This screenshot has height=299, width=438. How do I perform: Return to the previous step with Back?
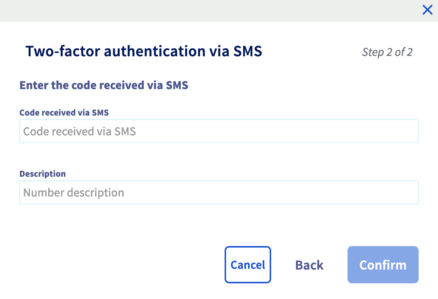pos(309,265)
